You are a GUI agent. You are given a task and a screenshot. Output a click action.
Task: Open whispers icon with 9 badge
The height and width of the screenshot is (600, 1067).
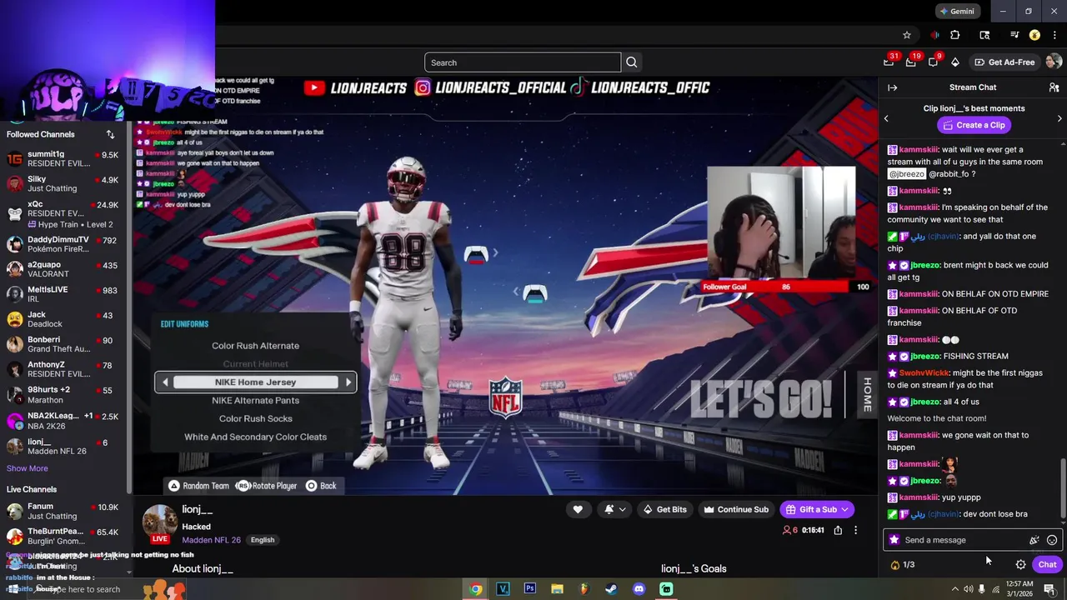[934, 62]
